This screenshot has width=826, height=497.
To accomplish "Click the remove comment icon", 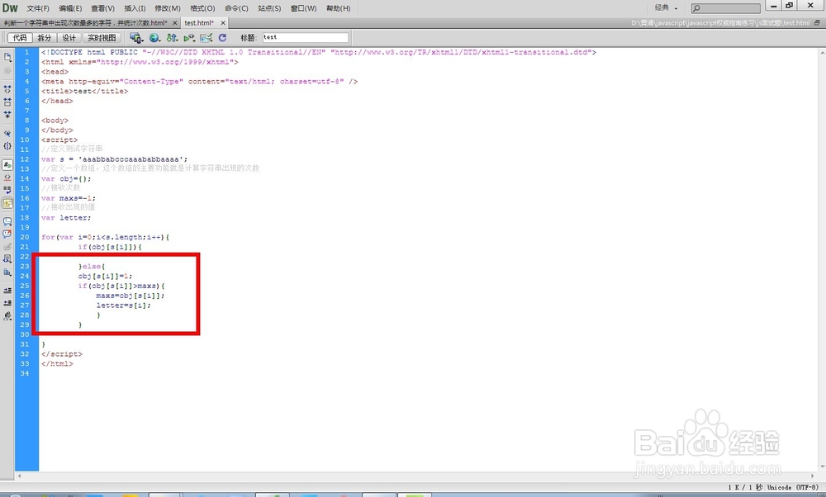I will point(7,234).
